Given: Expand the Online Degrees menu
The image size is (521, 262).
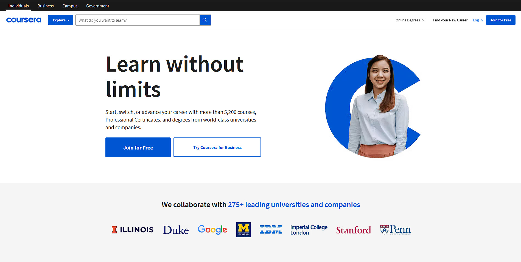Looking at the screenshot, I should [411, 20].
